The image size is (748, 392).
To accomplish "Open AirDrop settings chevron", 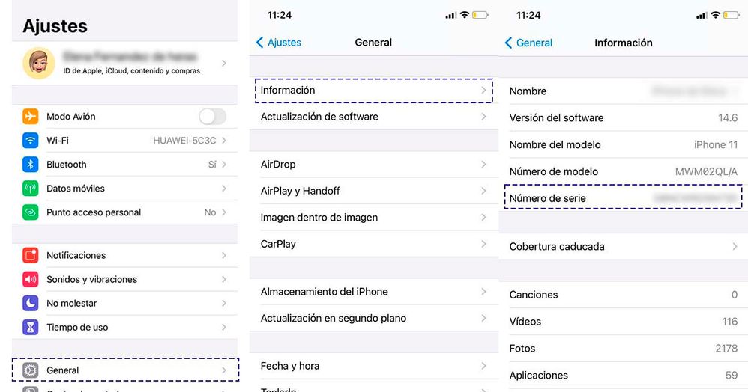I will [x=483, y=165].
